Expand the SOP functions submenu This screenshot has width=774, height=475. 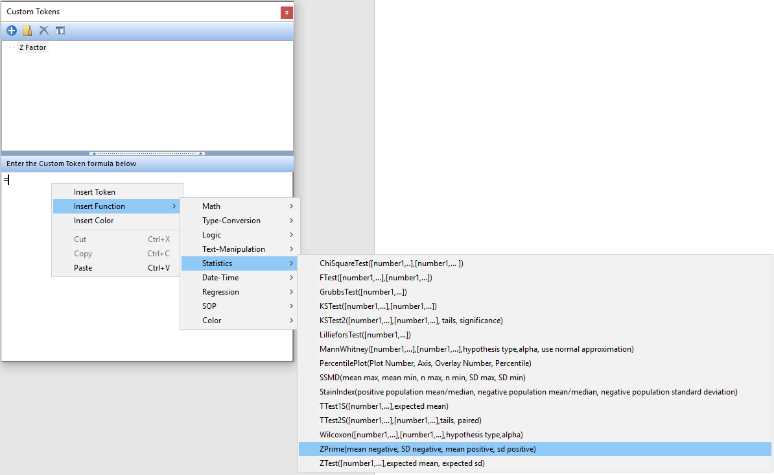click(x=240, y=306)
